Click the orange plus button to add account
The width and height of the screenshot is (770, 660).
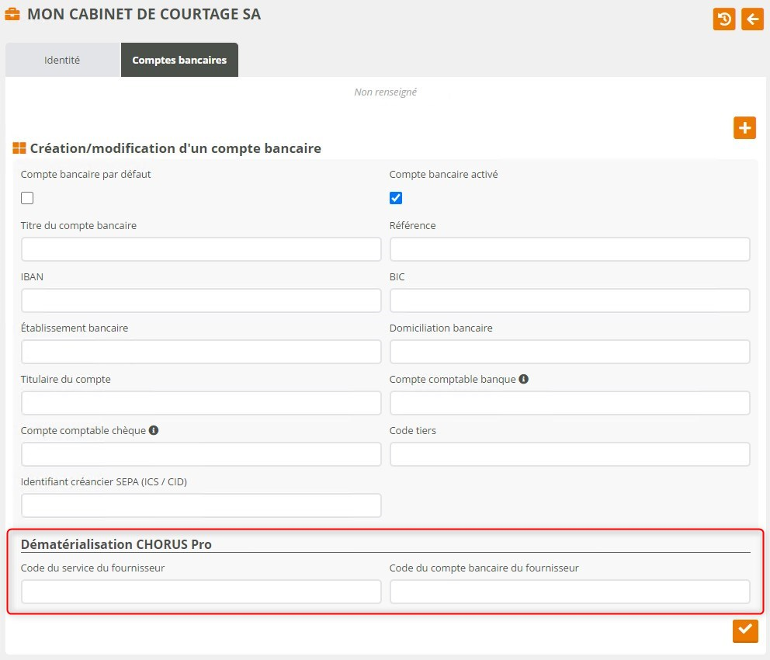tap(744, 128)
